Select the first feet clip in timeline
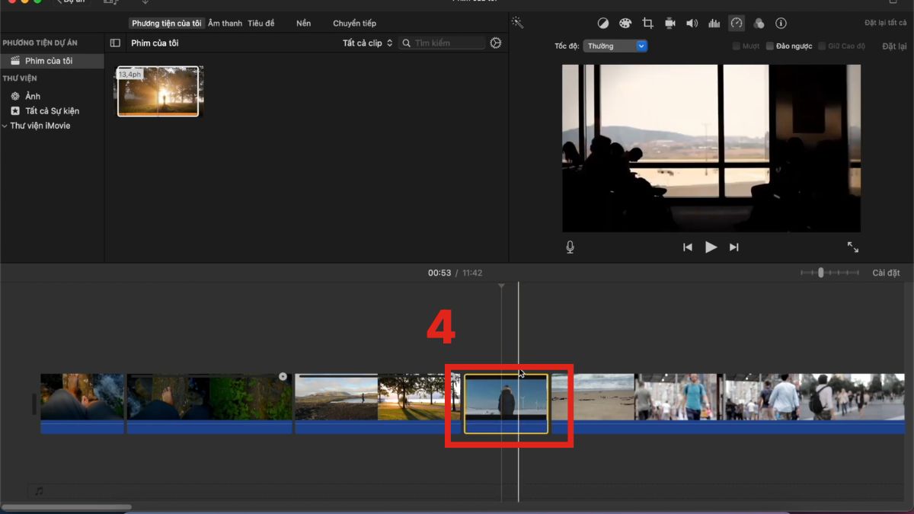 click(x=82, y=404)
